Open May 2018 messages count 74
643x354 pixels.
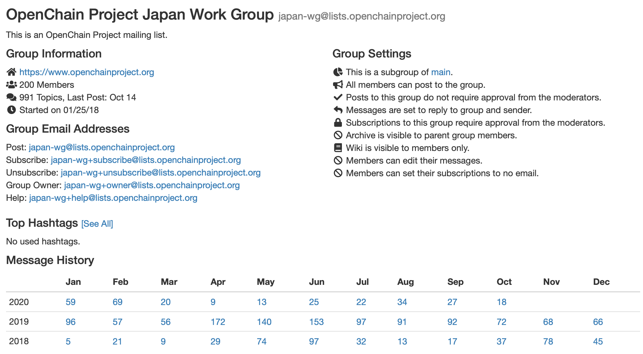[262, 342]
